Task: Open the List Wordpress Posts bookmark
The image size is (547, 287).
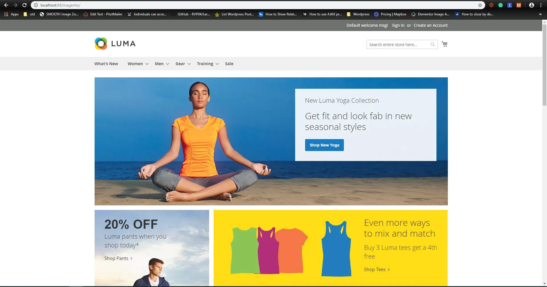Action: 234,14
